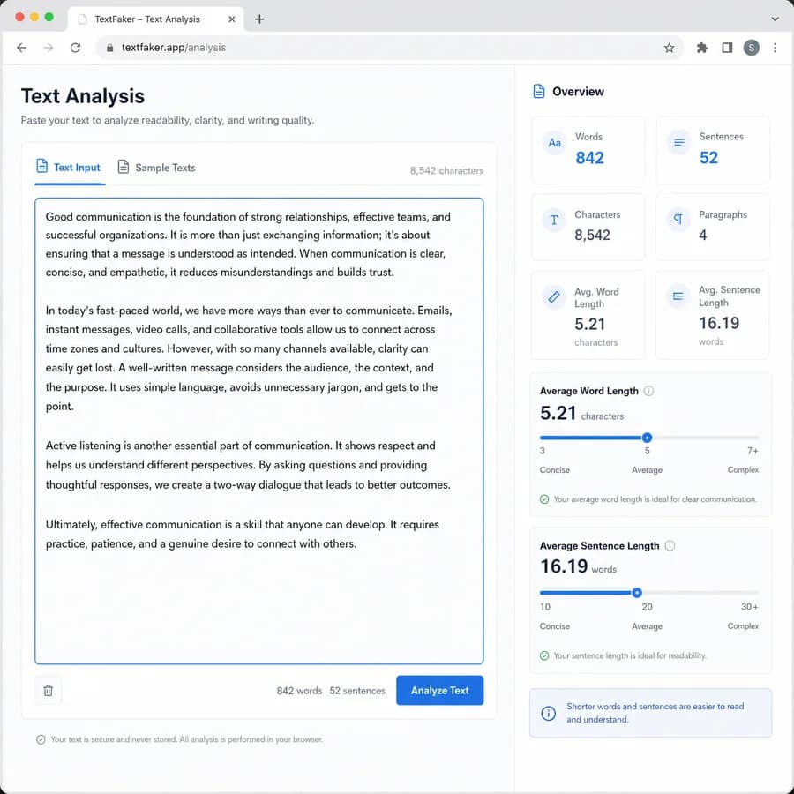This screenshot has height=794, width=794.
Task: Click the paragraph starting 'Active listening is another'
Action: click(x=248, y=465)
